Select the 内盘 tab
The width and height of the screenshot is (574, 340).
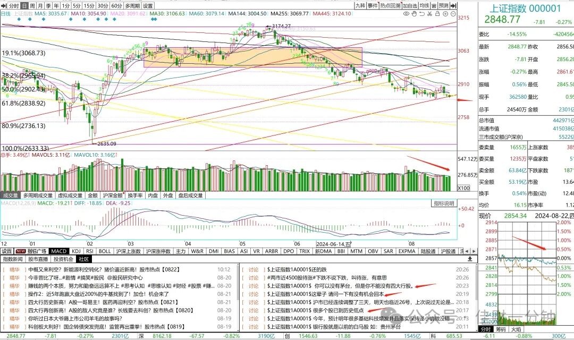[x=153, y=195]
